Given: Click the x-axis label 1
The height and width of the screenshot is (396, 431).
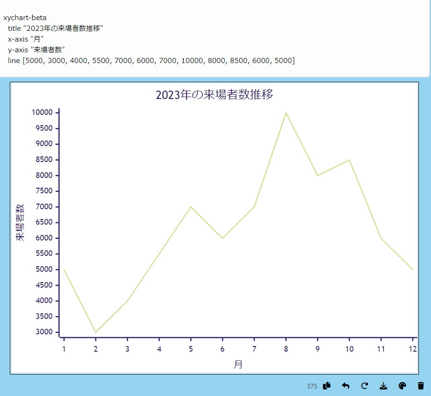Looking at the screenshot, I should 64,349.
